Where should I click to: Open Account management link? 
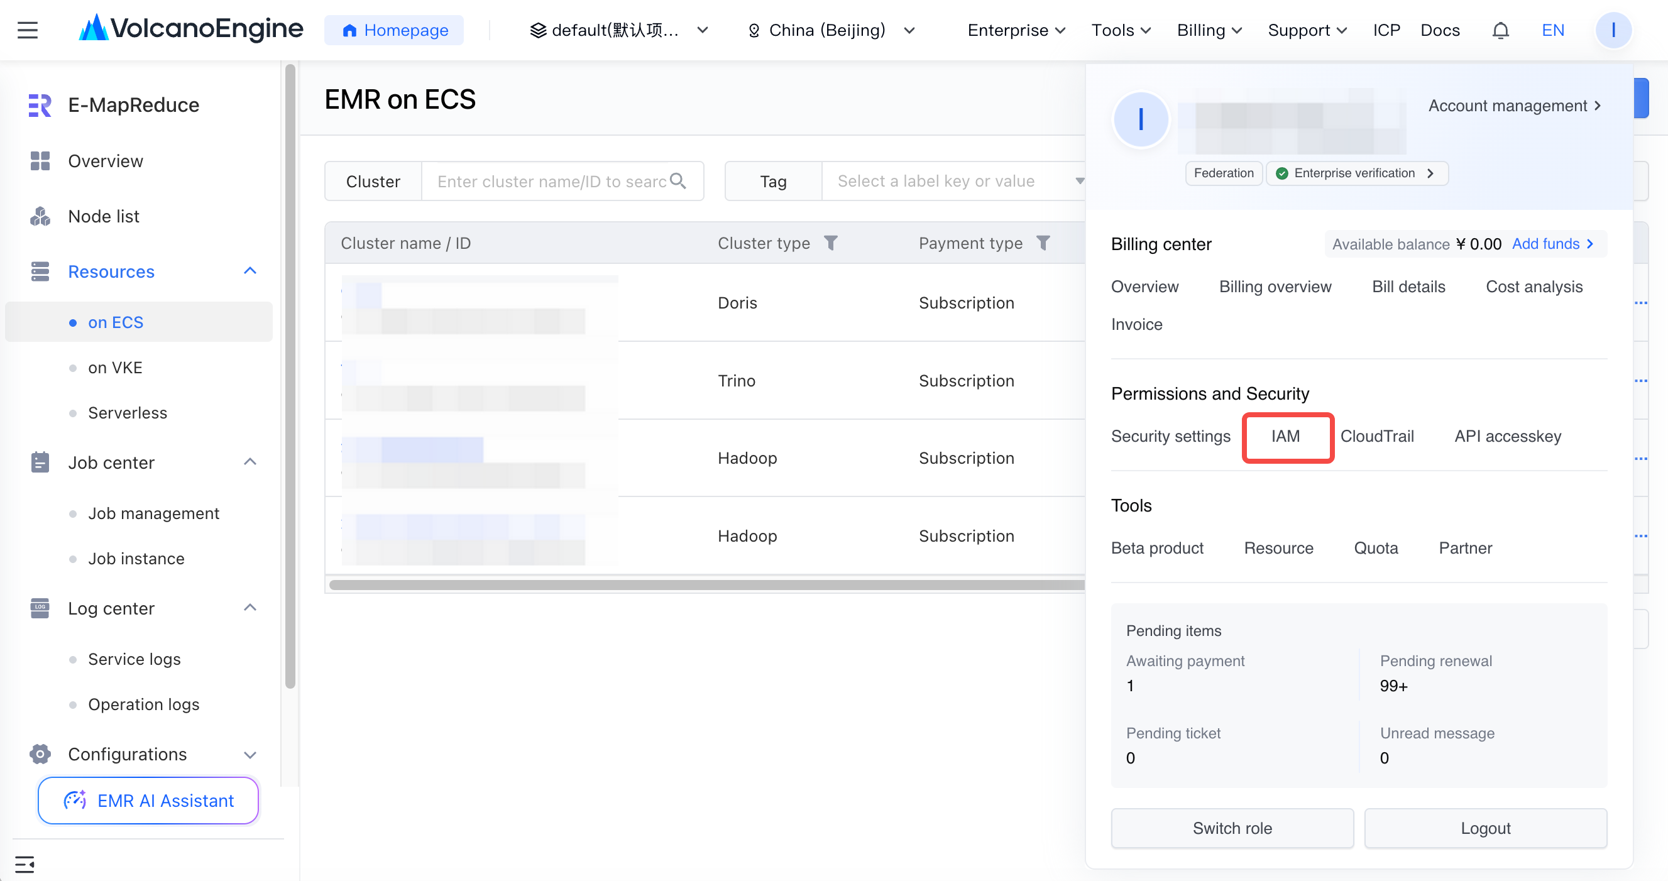click(1515, 106)
